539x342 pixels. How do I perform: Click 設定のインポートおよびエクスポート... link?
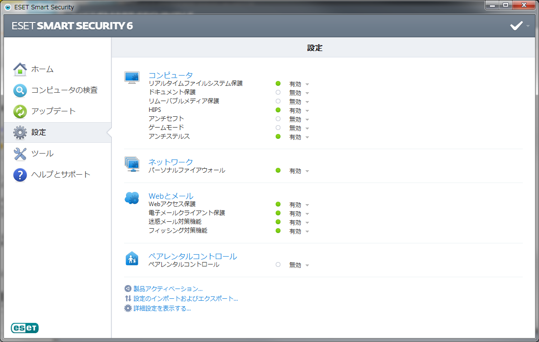185,298
